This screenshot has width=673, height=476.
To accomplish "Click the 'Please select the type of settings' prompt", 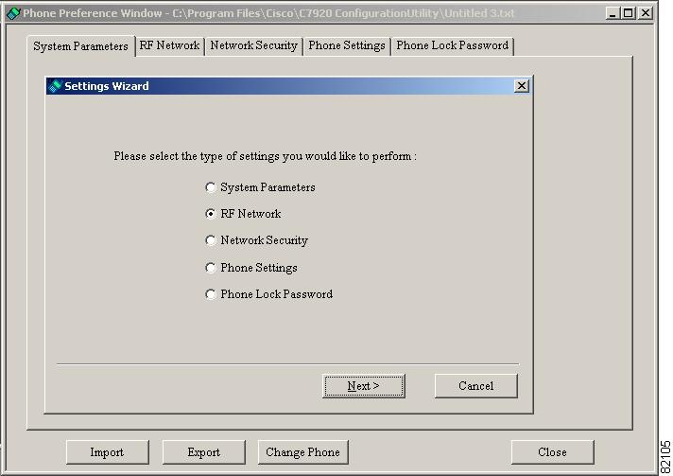I will pos(265,156).
